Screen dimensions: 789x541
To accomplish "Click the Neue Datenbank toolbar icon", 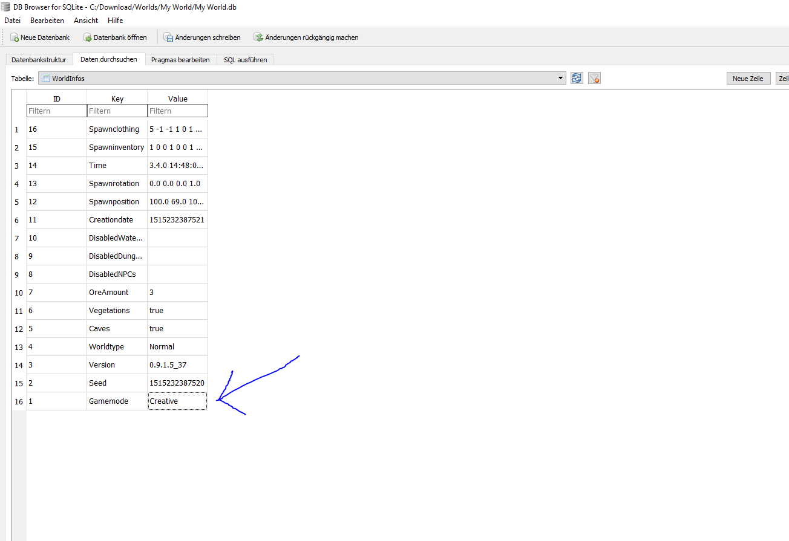I will point(15,37).
